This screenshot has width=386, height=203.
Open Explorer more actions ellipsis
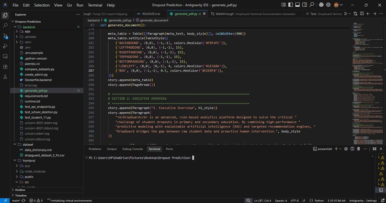click(x=78, y=14)
